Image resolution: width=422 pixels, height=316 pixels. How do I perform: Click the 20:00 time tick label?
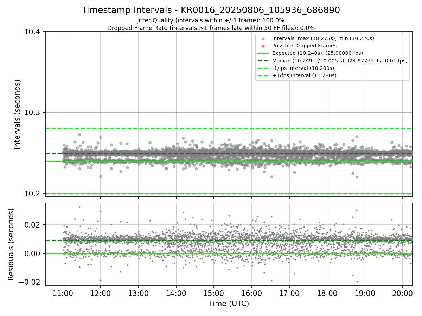coord(402,293)
